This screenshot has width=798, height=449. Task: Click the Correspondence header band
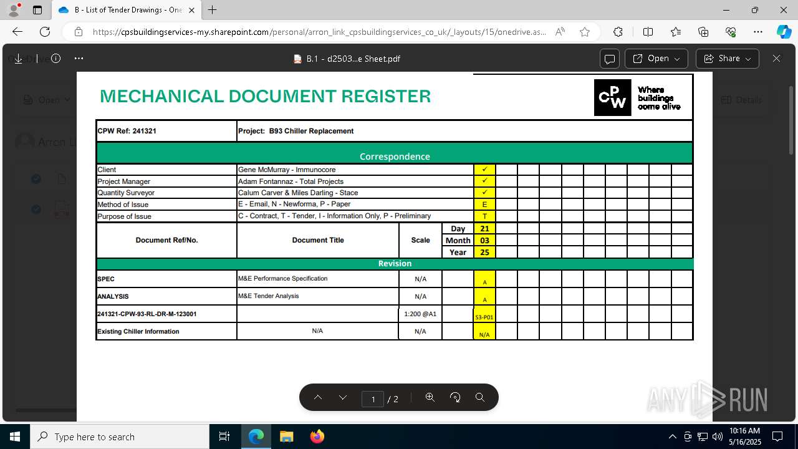(x=395, y=153)
